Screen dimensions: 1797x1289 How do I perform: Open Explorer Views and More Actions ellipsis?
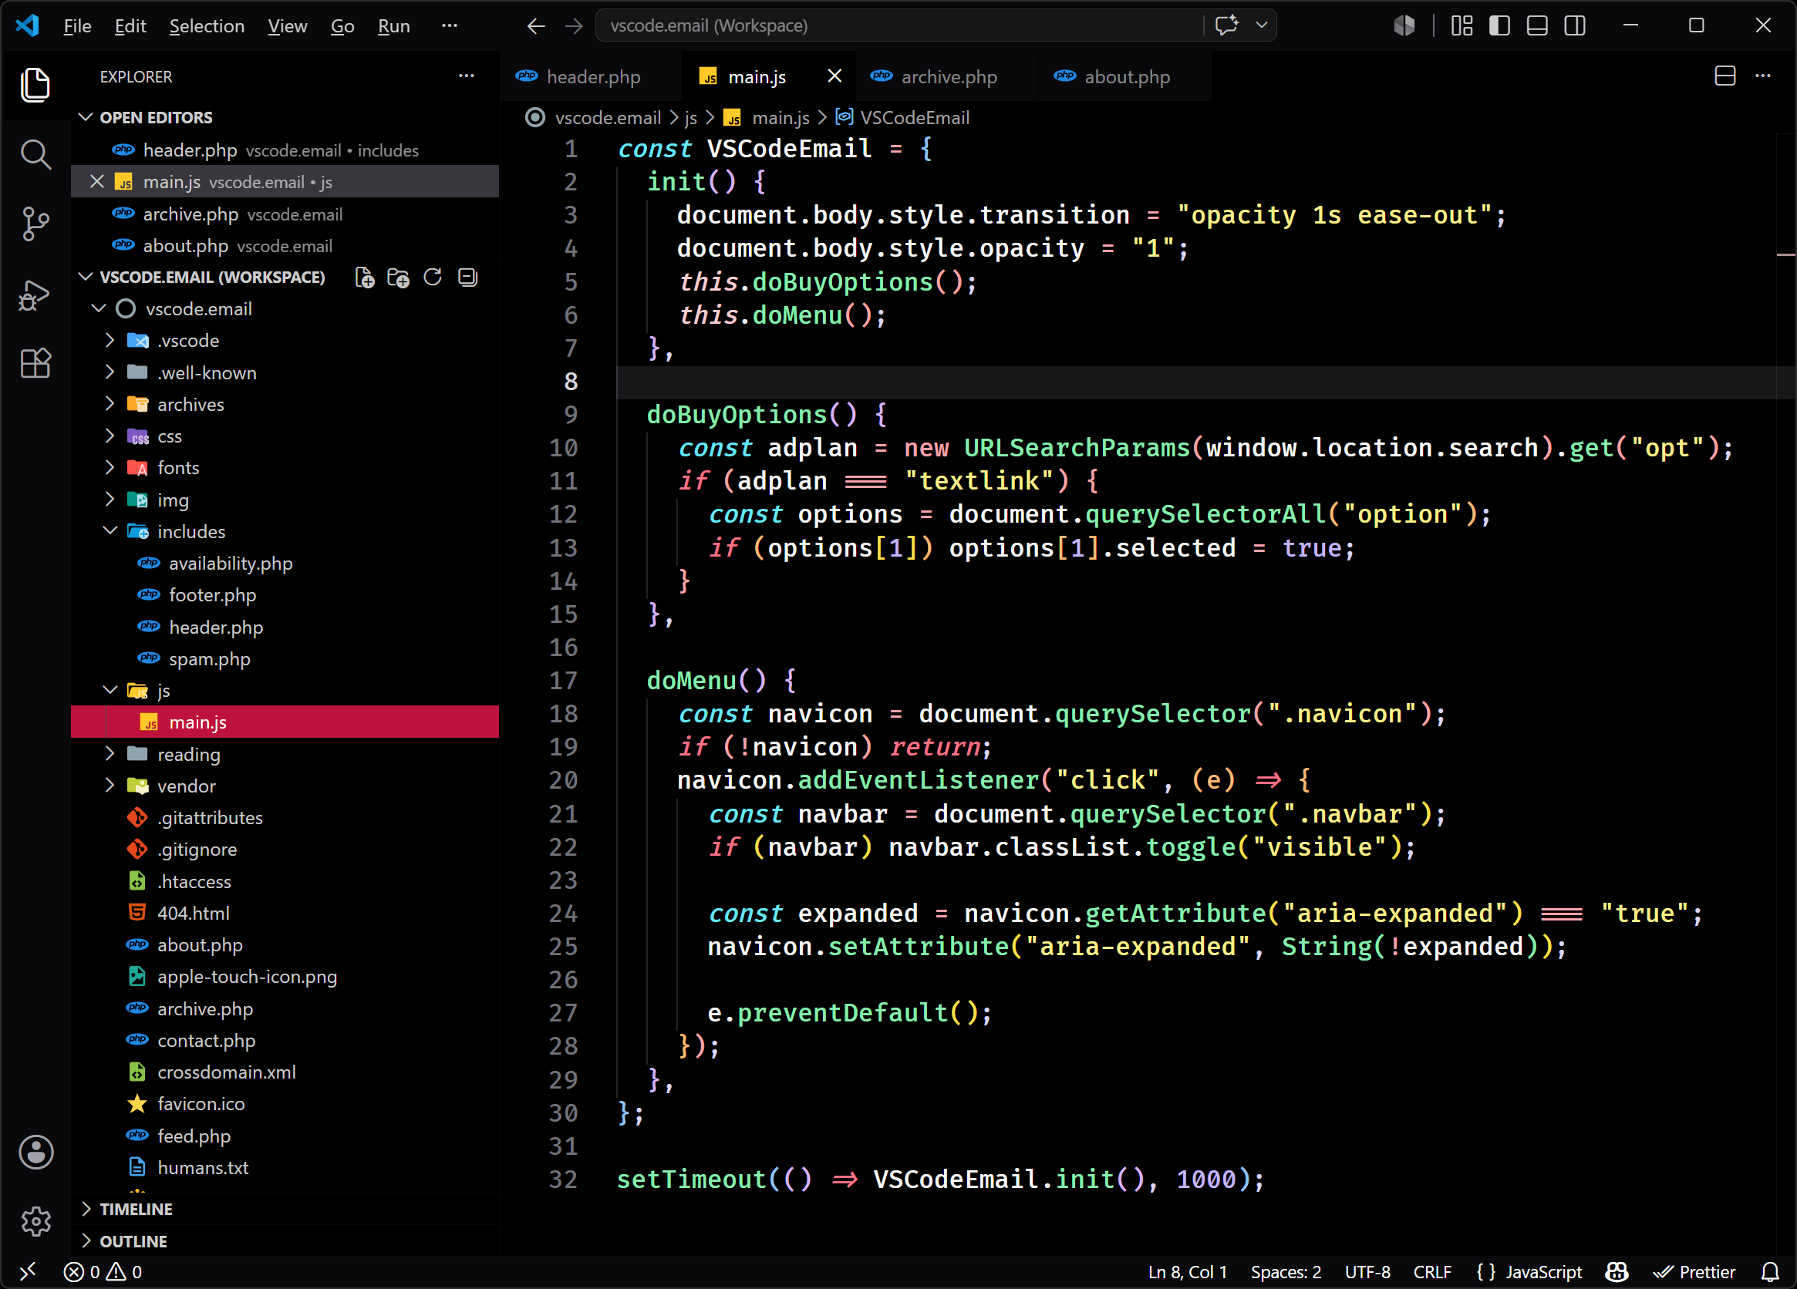466,76
